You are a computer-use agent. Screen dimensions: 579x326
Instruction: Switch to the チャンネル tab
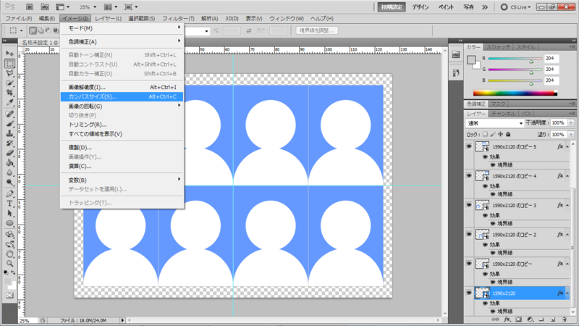(x=503, y=114)
